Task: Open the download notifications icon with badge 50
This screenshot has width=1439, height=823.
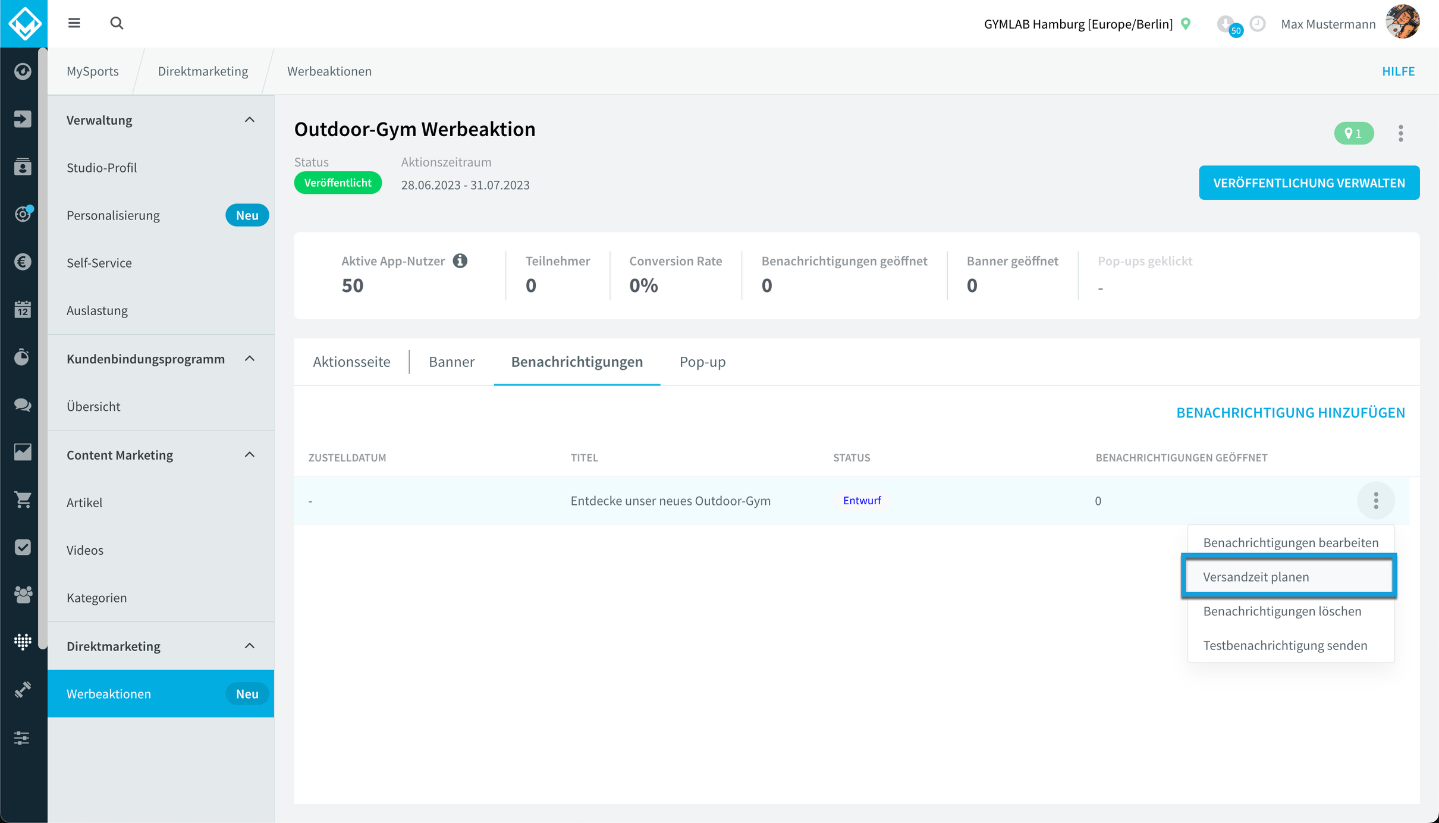Action: [1227, 25]
